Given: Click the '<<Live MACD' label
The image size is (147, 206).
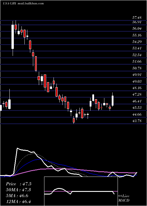Looking at the screenshot, I should pyautogui.click(x=124, y=198).
